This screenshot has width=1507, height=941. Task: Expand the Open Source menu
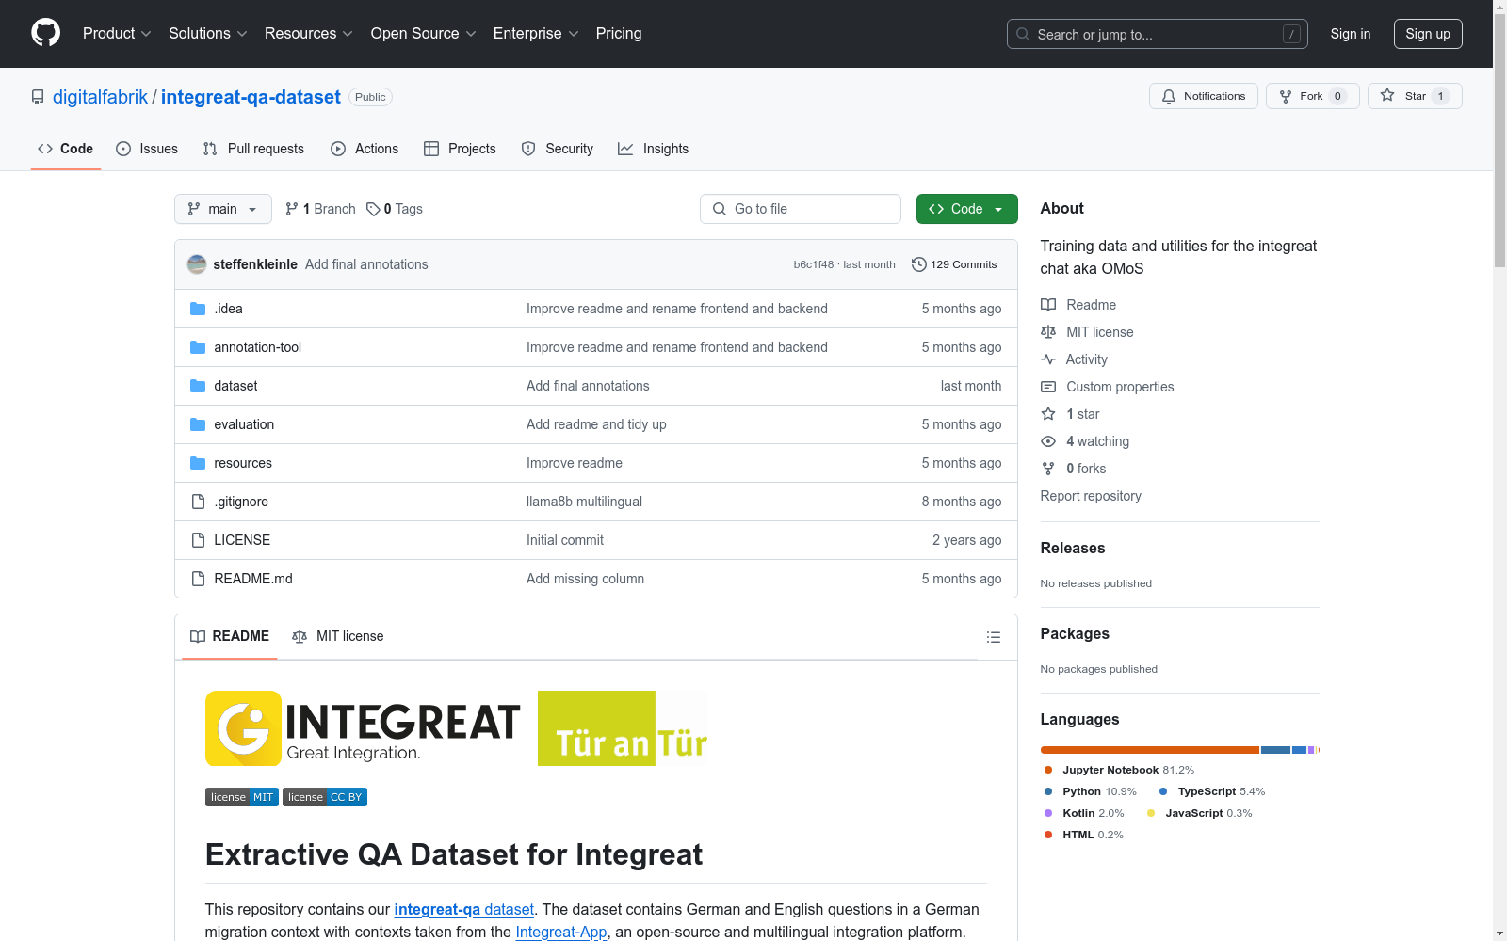pyautogui.click(x=424, y=34)
